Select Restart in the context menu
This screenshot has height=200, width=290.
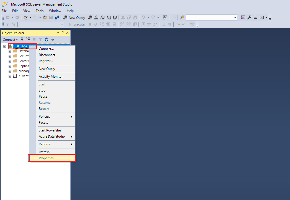52,109
